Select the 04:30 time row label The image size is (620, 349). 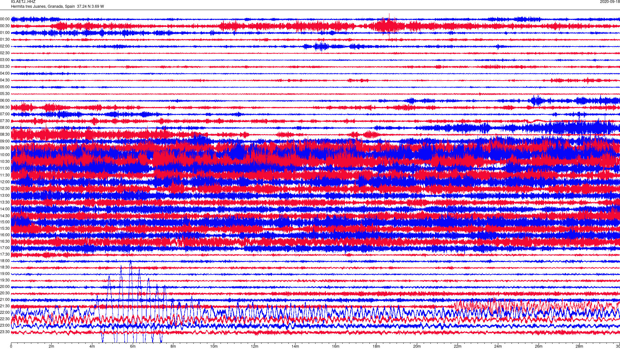5,80
